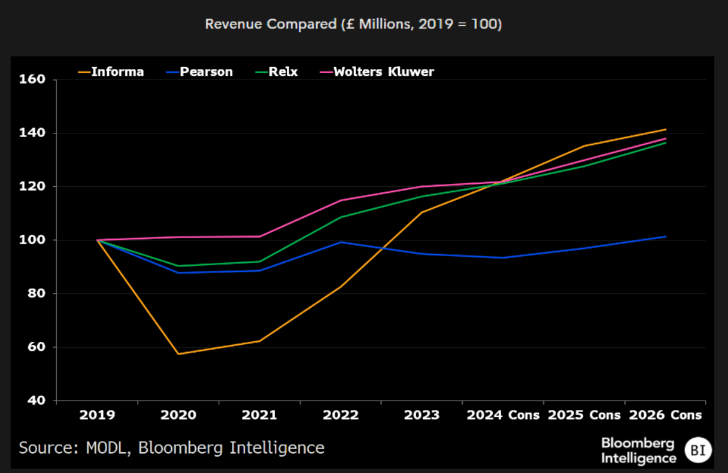Click the Relx legend label

coord(283,72)
